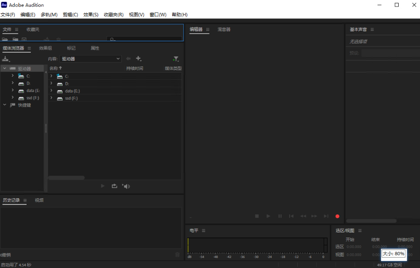The height and width of the screenshot is (268, 420).
Task: Open the Levels (电平) panel menu icon
Action: 203,231
